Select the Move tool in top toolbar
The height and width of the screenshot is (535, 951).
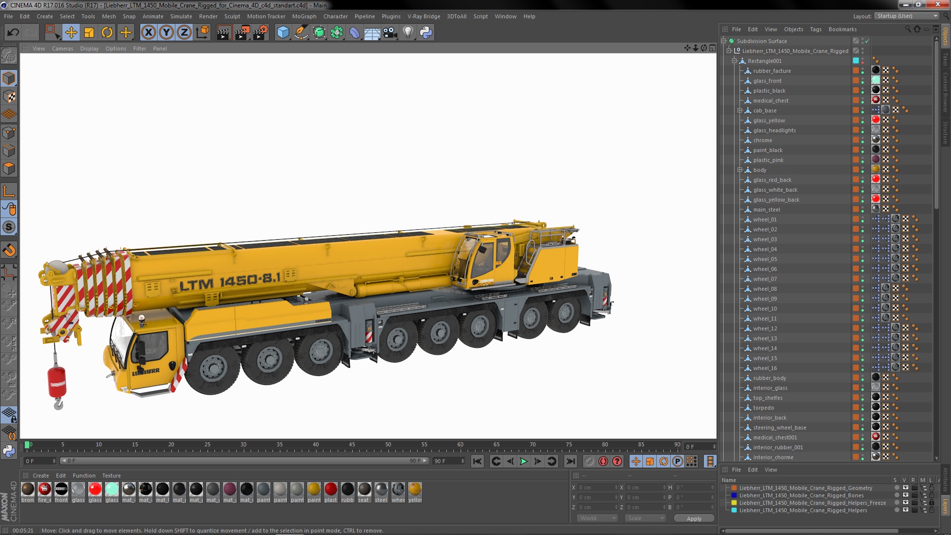[x=71, y=33]
